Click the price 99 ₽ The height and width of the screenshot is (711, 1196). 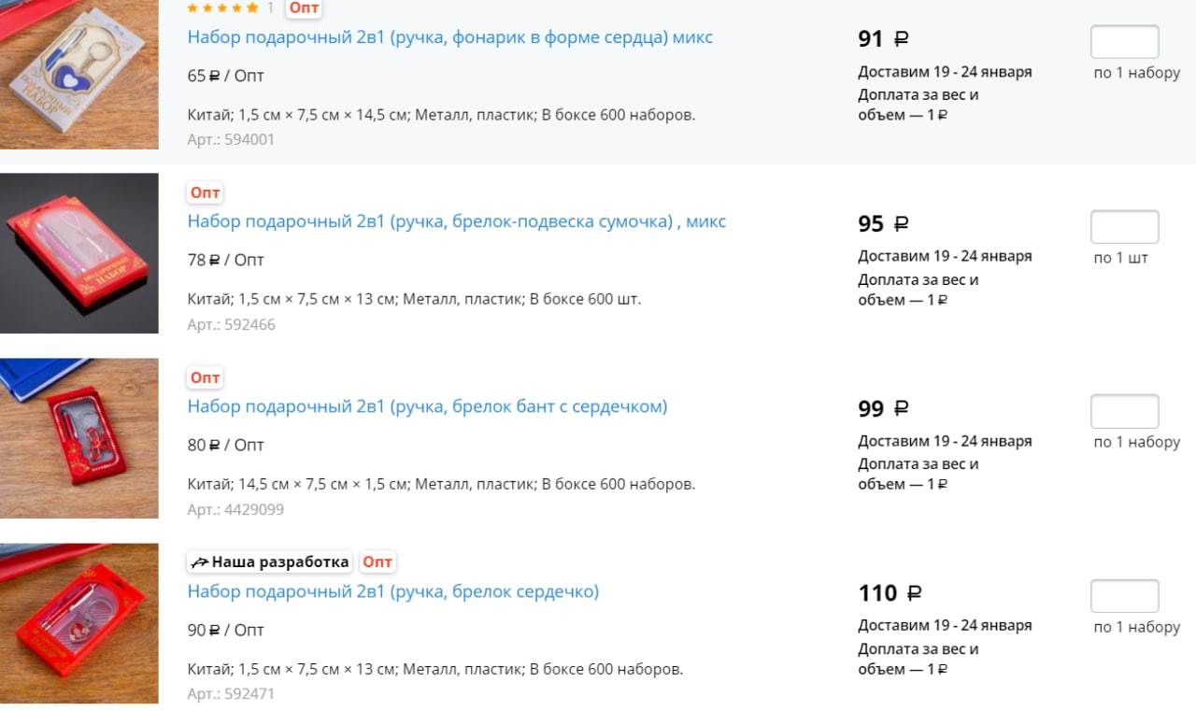883,408
